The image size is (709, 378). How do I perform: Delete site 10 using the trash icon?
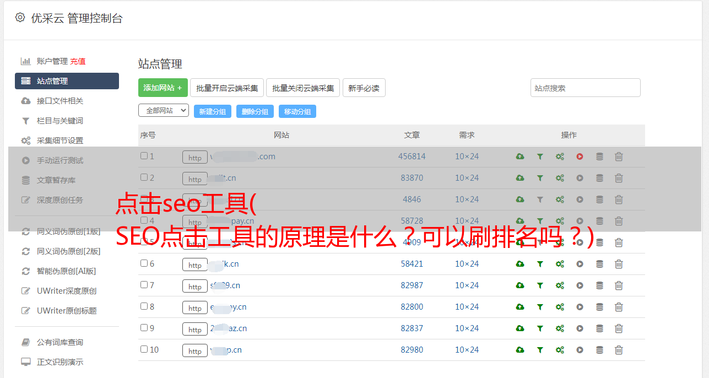tap(619, 350)
